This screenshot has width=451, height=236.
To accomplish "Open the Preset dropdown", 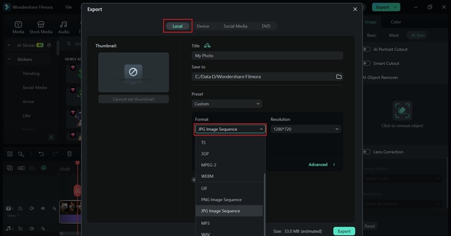I will (227, 104).
